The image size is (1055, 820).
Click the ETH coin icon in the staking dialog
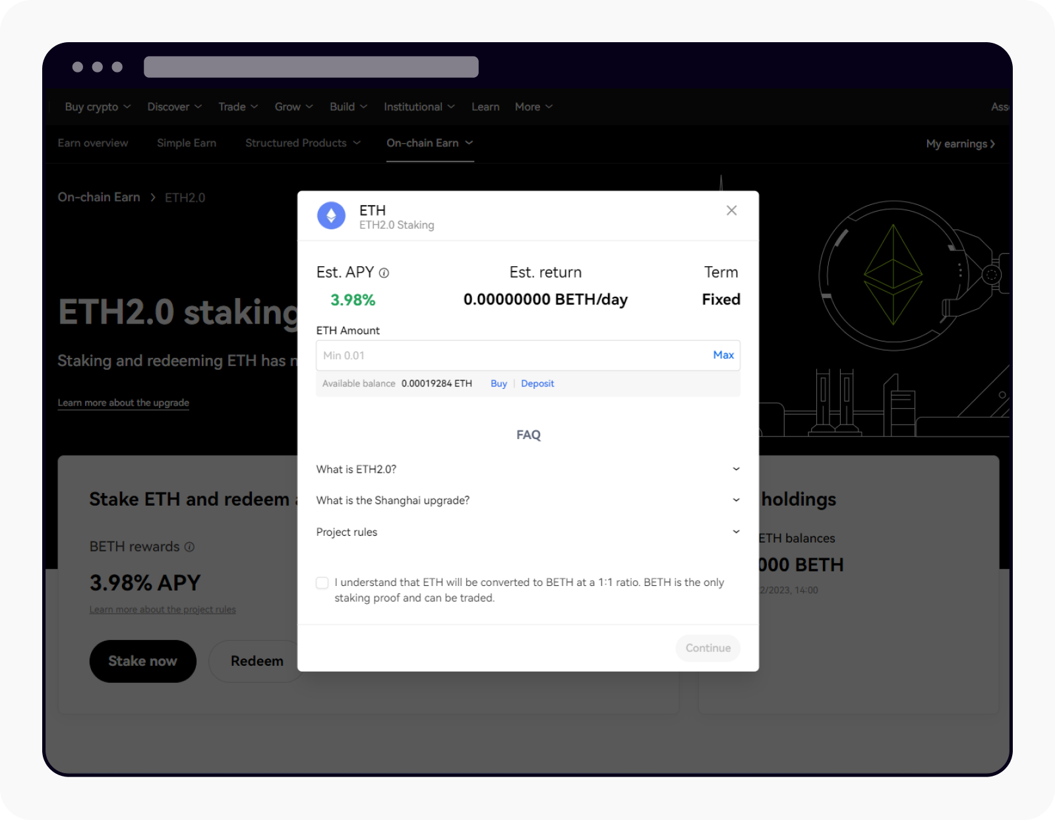pyautogui.click(x=332, y=216)
